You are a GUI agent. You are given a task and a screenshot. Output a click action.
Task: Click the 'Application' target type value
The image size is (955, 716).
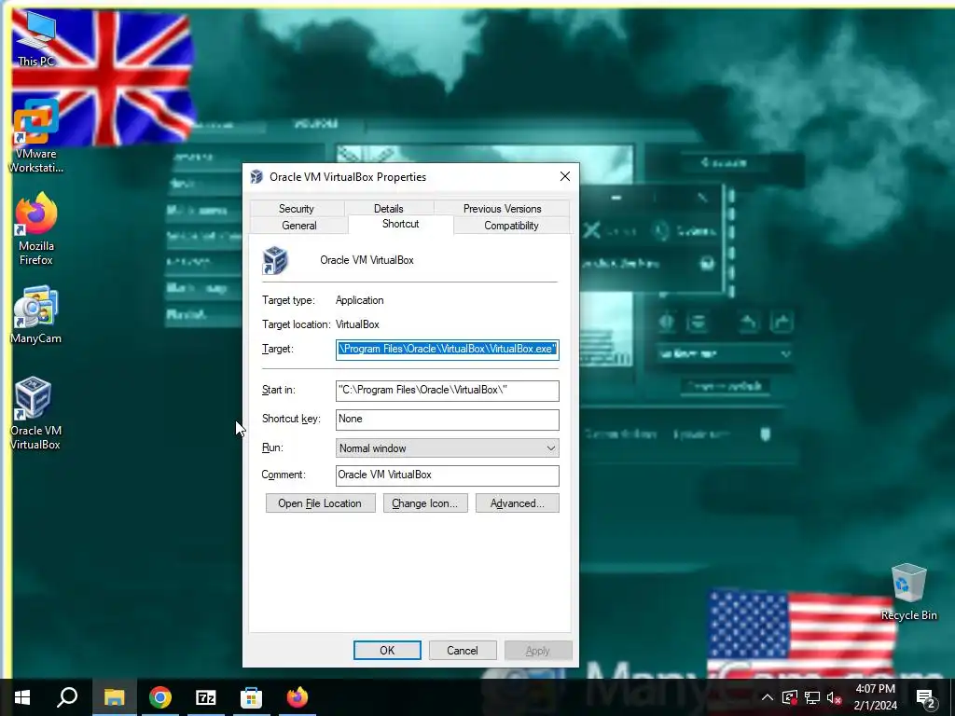(x=359, y=300)
